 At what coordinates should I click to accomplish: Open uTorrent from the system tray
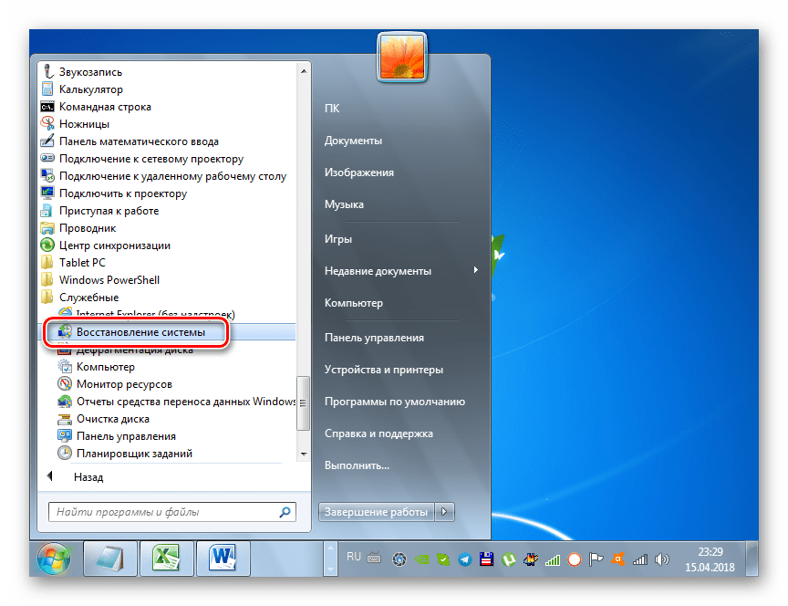[x=510, y=559]
